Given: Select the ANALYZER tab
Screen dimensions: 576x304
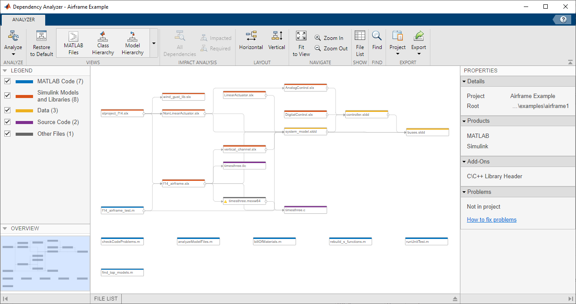Looking at the screenshot, I should click(23, 20).
